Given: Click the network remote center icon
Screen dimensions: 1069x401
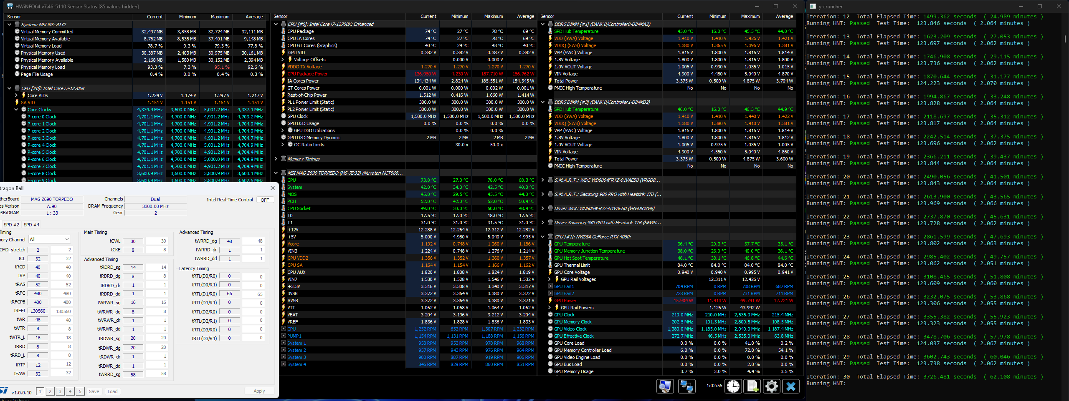Looking at the screenshot, I should click(687, 386).
